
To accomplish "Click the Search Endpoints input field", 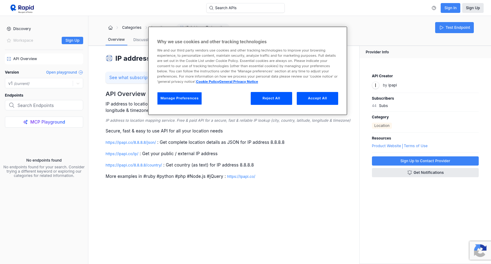I will click(x=44, y=105).
